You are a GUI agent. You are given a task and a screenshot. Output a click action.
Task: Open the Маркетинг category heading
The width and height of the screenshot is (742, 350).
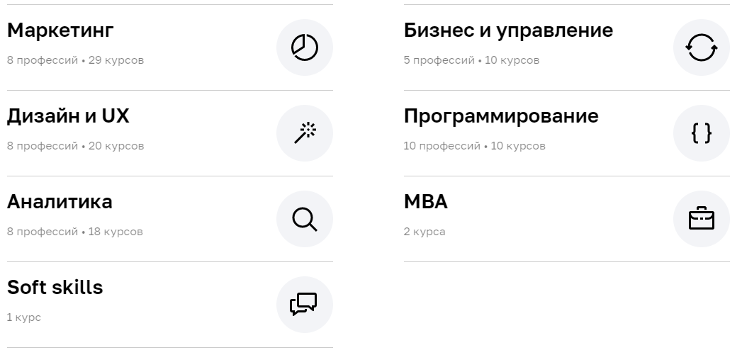(x=60, y=30)
